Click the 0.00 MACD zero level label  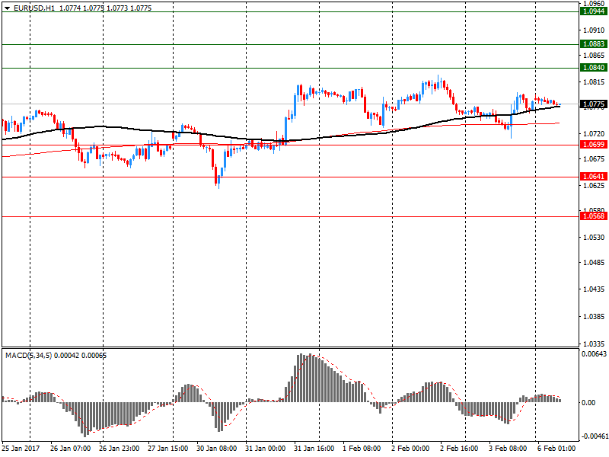tap(588, 403)
